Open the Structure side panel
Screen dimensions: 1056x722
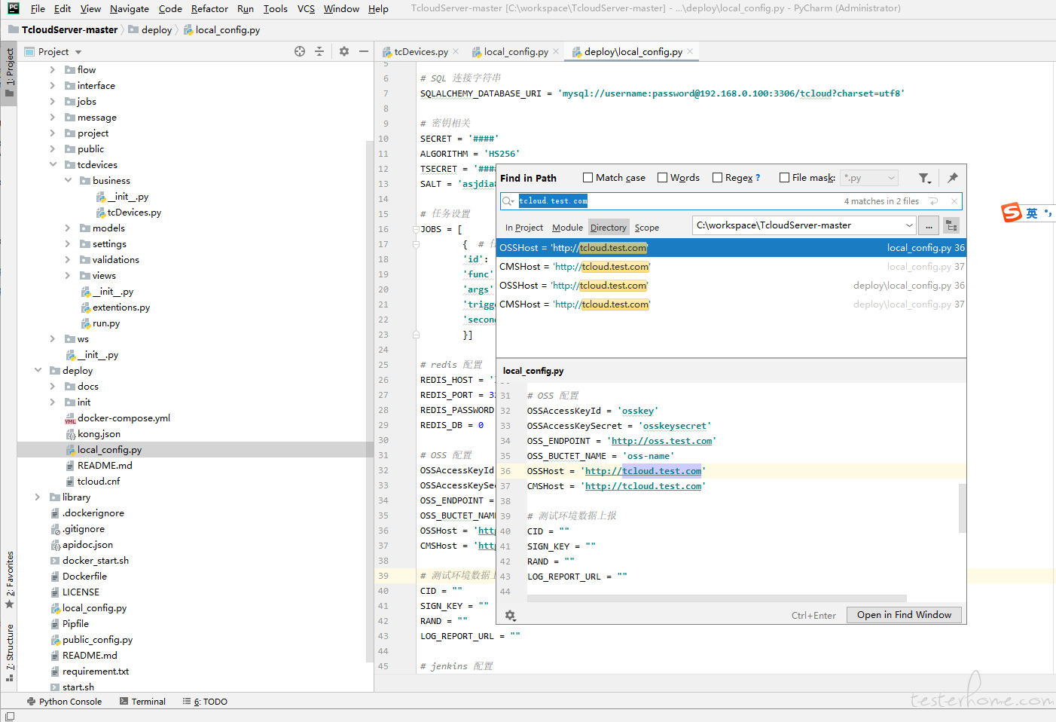9,653
